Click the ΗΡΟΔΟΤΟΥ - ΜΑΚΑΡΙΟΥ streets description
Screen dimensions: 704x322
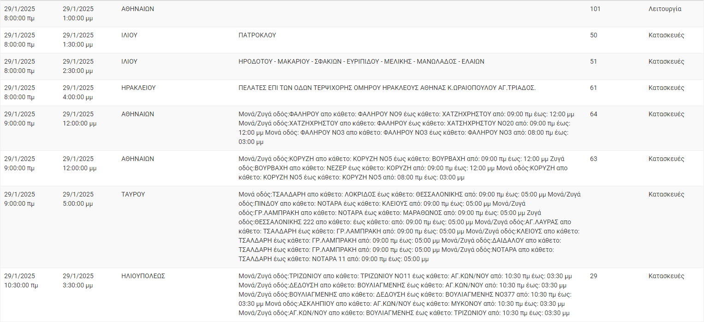[x=361, y=61]
